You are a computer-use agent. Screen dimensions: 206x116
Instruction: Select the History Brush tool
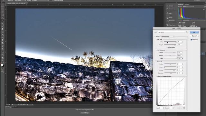tap(2, 32)
